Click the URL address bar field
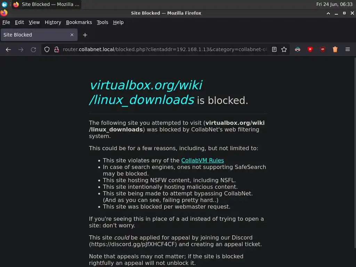Screen dimensions: 356x267 pos(164,49)
